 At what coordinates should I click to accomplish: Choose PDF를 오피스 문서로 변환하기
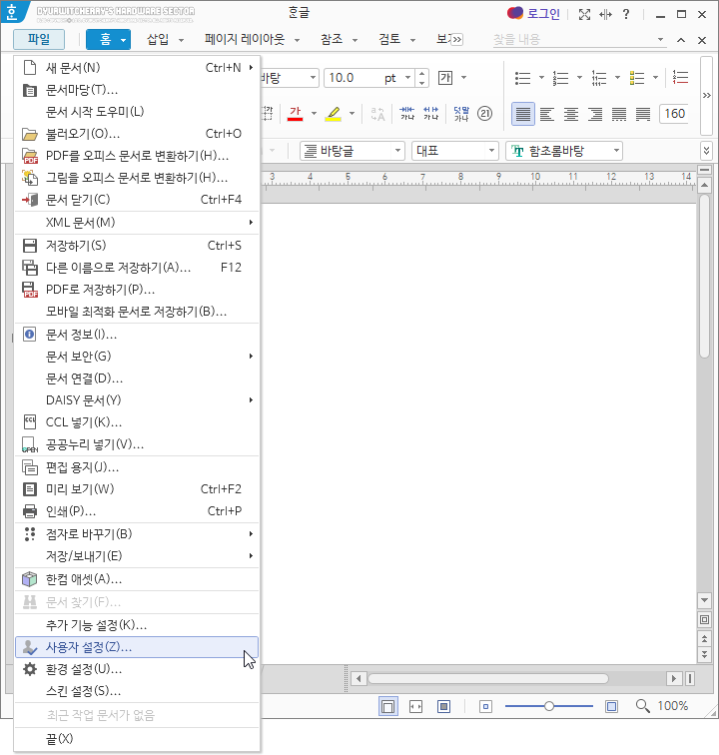click(x=137, y=156)
